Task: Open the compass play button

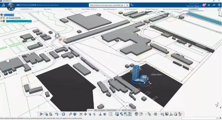Action: [11, 7]
